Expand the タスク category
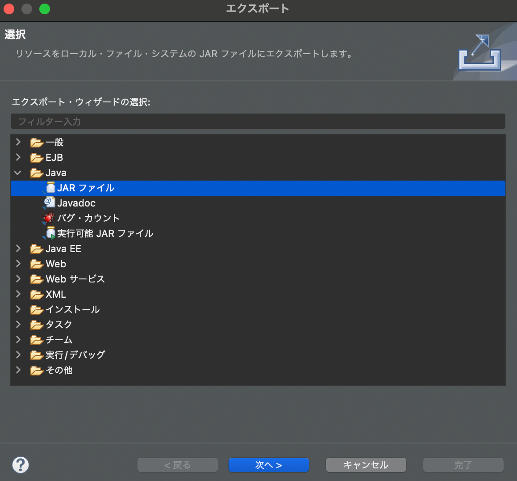The image size is (517, 481). [x=18, y=324]
